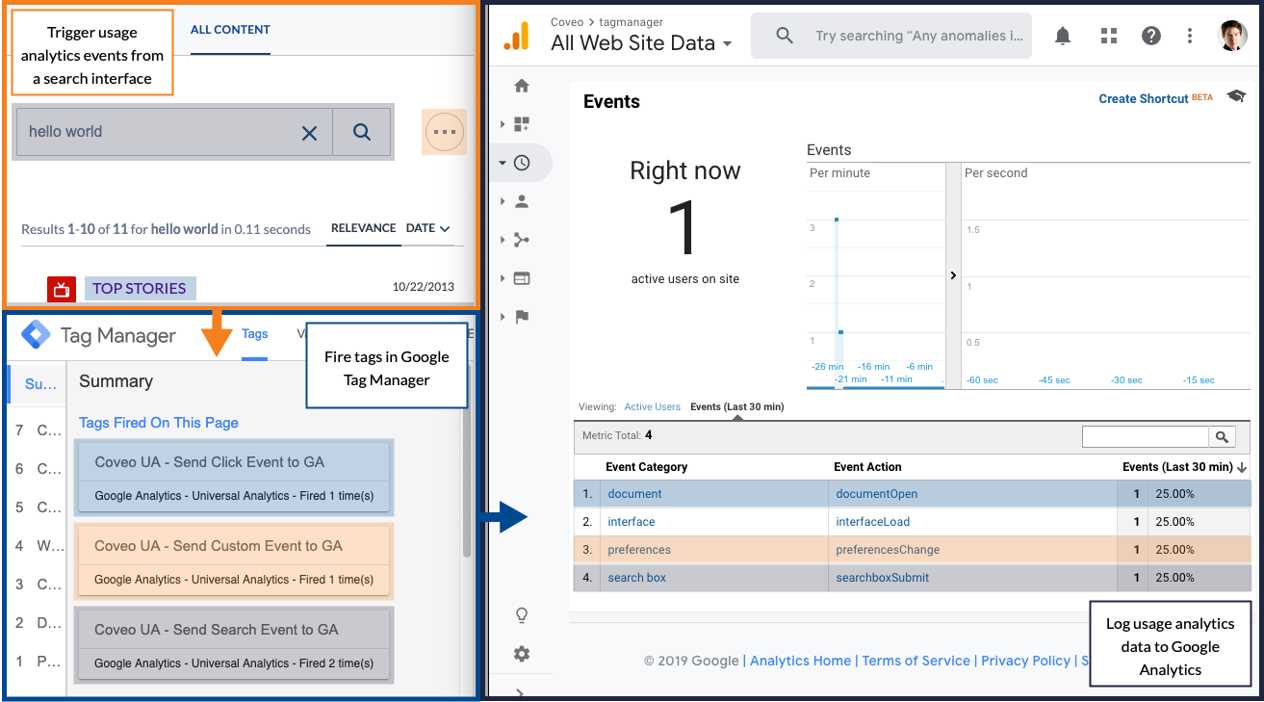Expand the sidebar bottom chevron

pos(521,692)
